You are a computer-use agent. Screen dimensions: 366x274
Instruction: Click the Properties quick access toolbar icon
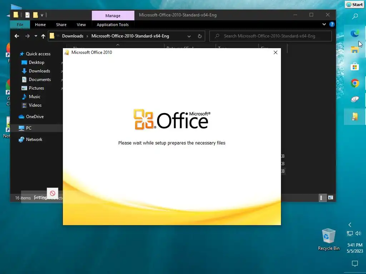[x=28, y=15]
